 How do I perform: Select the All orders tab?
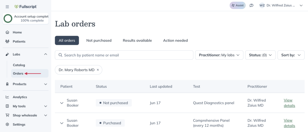tap(67, 41)
